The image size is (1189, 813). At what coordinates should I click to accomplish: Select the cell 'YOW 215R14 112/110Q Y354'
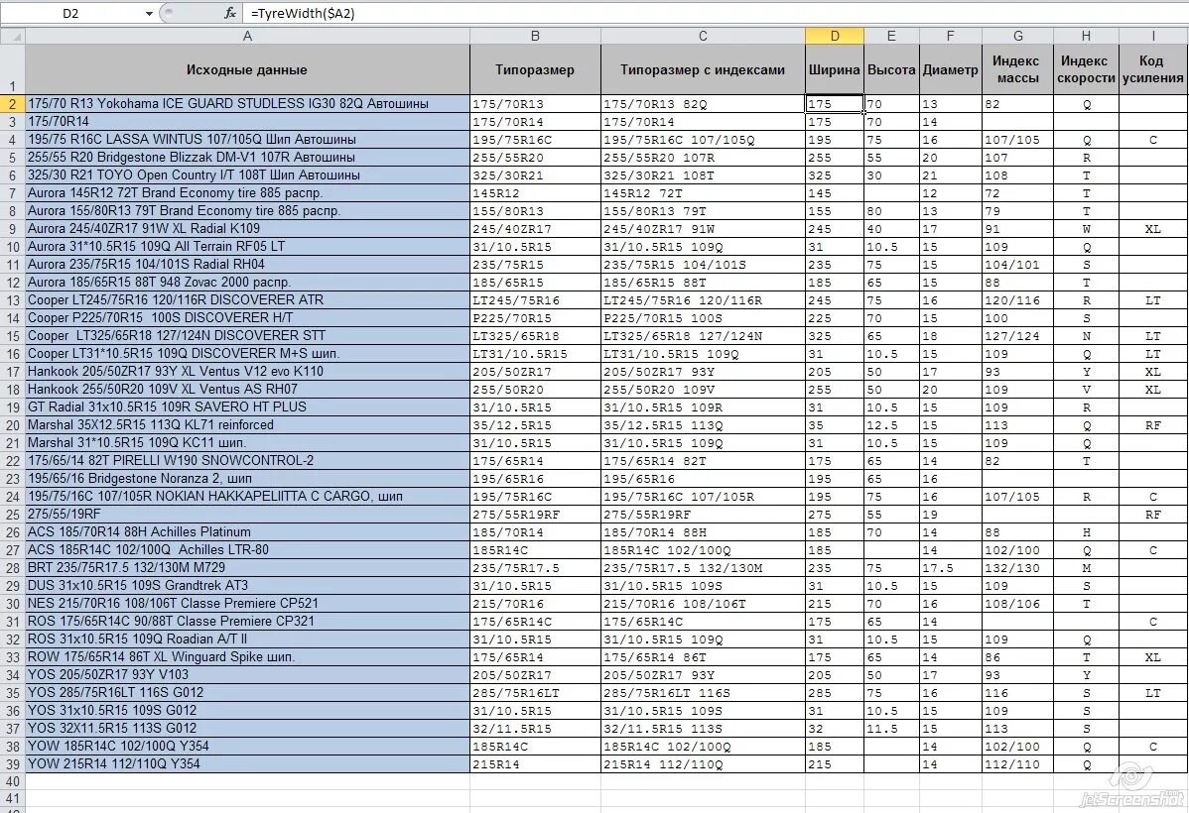click(x=247, y=764)
